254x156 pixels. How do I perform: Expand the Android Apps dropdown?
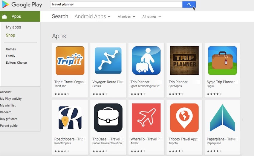click(93, 16)
